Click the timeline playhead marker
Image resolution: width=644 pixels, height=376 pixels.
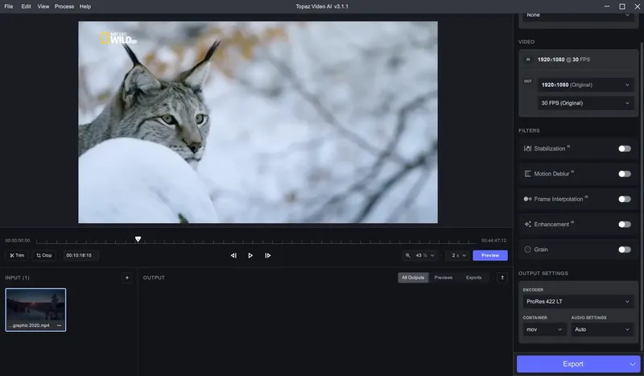point(138,239)
